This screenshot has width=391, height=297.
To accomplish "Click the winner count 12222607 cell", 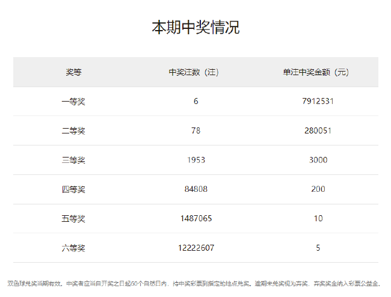I will point(195,248).
